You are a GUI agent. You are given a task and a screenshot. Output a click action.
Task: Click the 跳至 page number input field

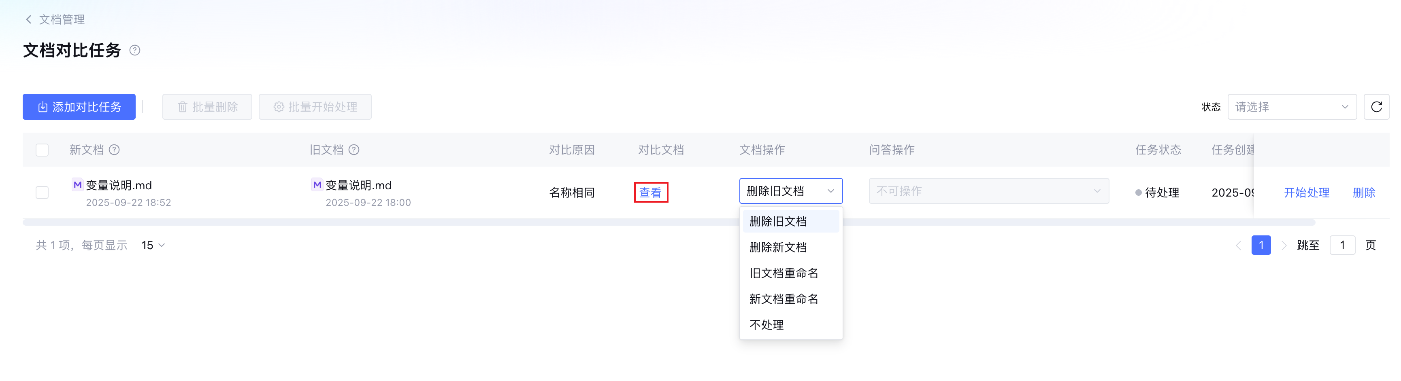pos(1342,245)
